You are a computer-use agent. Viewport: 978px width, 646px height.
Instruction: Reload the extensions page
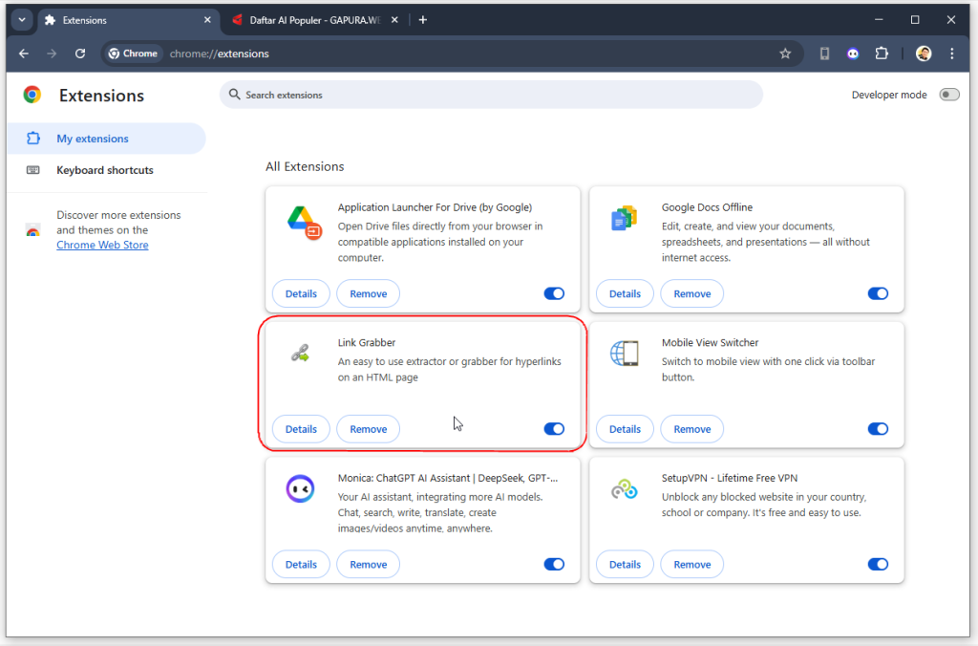pyautogui.click(x=80, y=54)
